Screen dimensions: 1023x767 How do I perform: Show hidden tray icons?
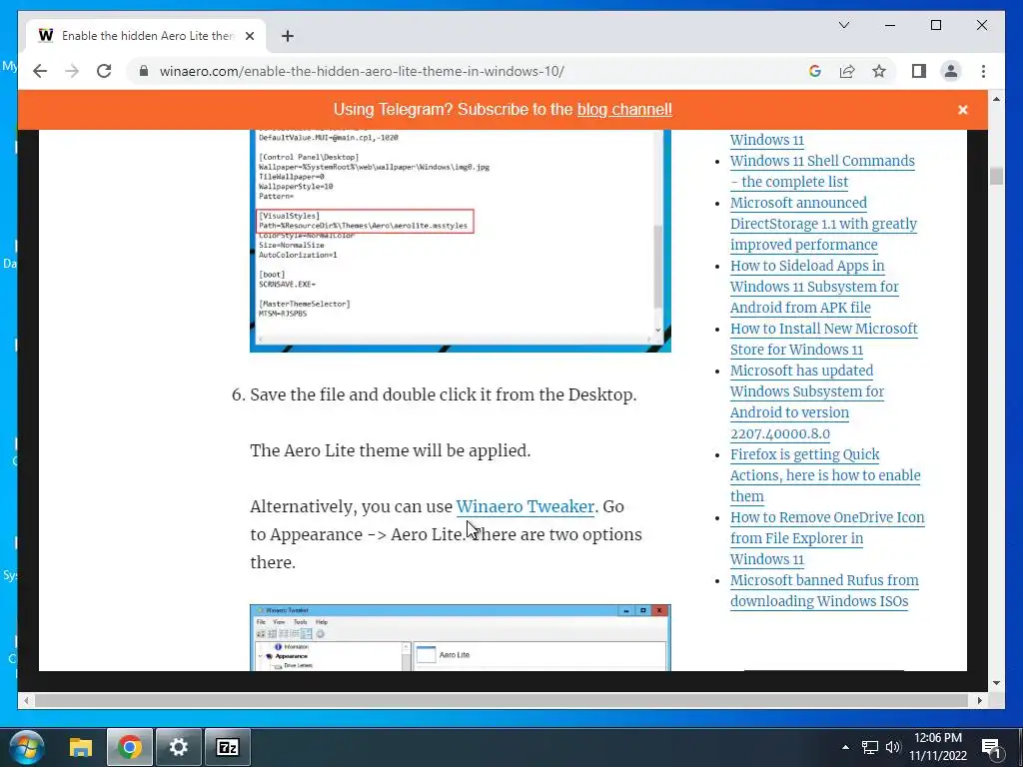tap(845, 747)
